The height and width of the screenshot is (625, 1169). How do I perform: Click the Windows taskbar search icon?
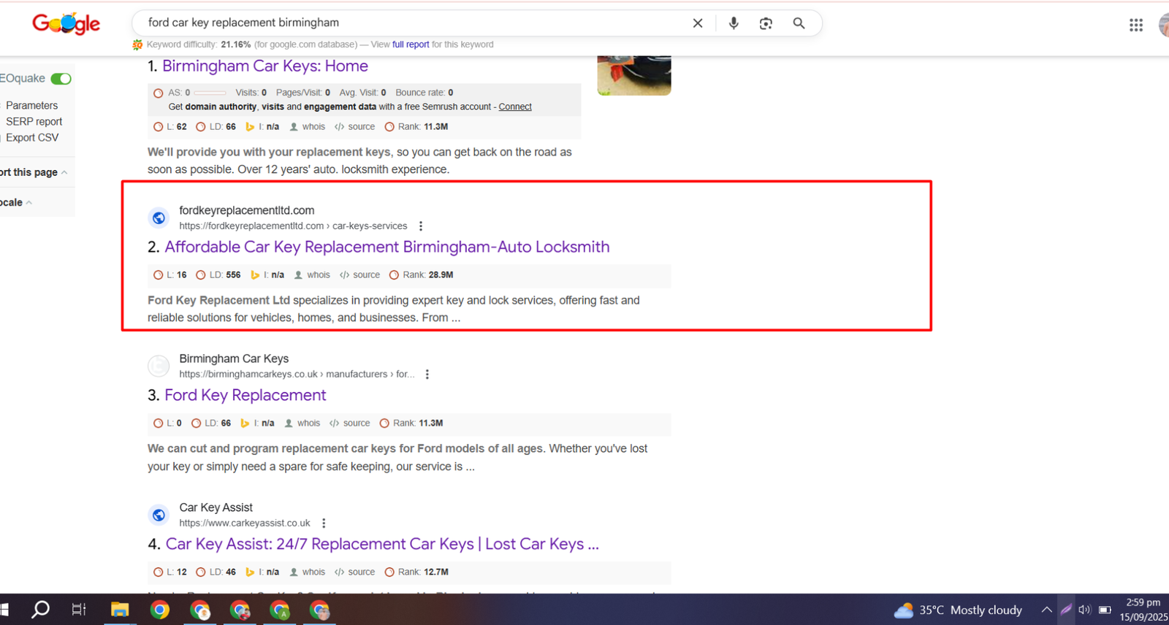point(41,610)
